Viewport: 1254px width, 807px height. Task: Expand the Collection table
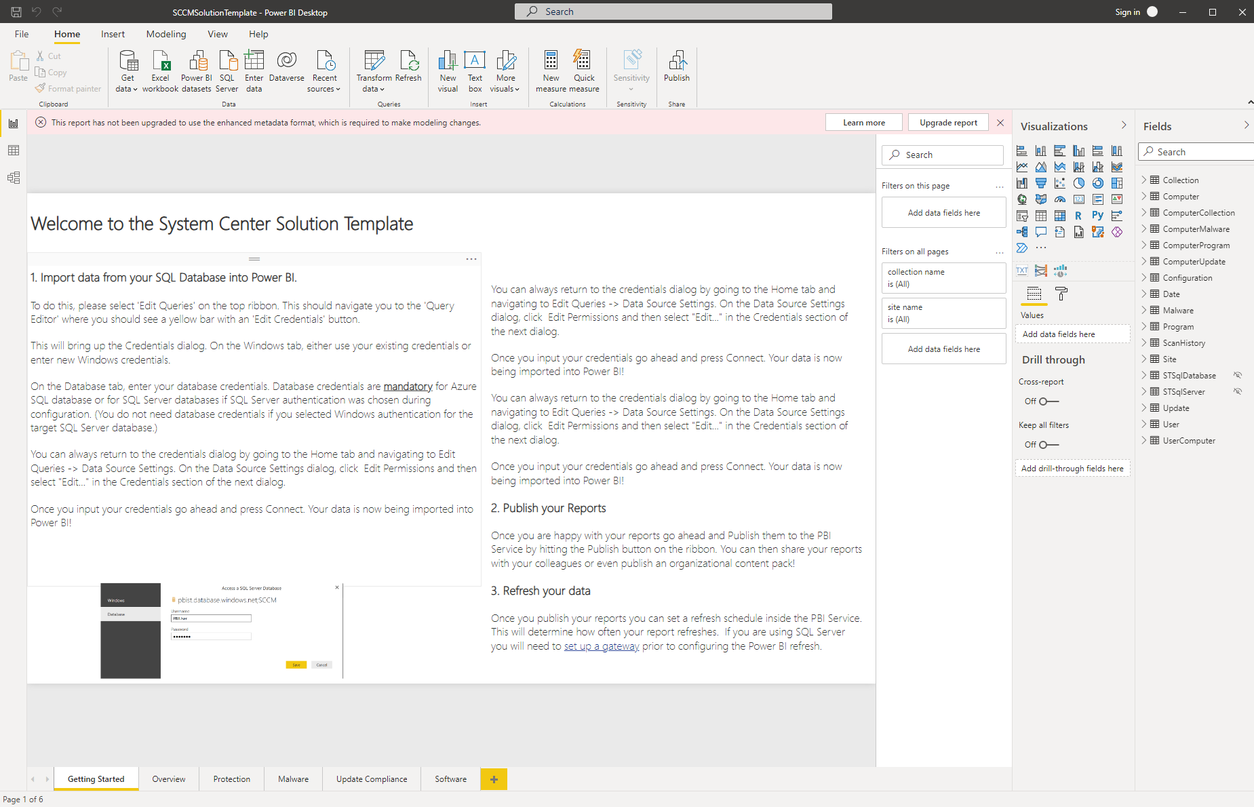pos(1144,180)
